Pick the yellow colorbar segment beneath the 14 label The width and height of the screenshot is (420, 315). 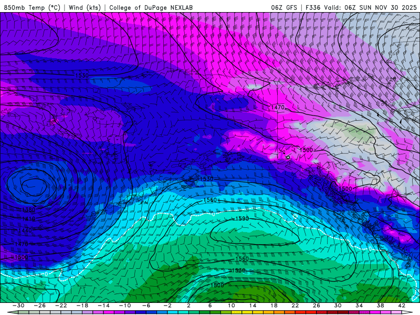258,312
